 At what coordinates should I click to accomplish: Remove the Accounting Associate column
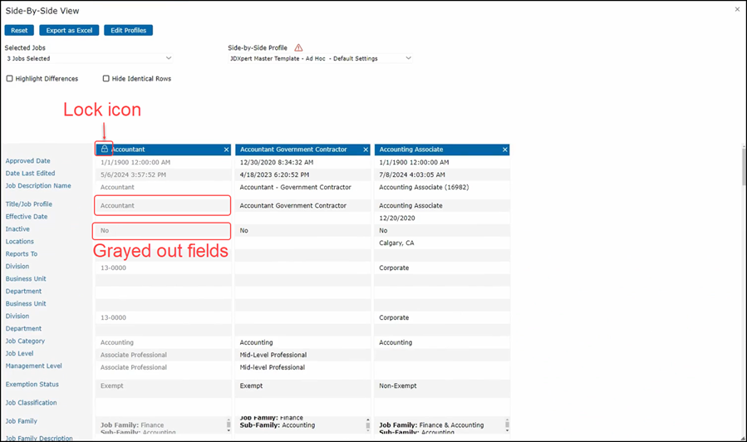(x=505, y=150)
